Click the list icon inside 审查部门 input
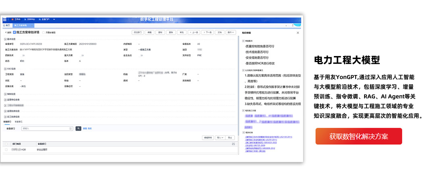Screen dimensions: 423x179 [71, 129]
